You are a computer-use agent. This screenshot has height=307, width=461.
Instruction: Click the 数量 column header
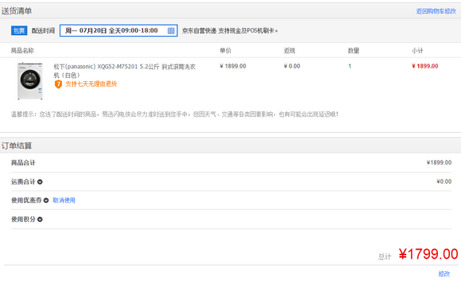[x=354, y=51]
